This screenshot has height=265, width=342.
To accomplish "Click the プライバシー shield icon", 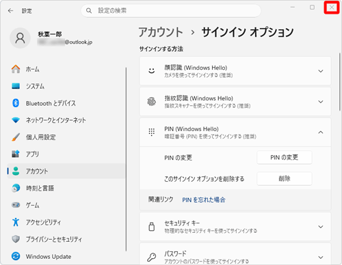I will click(x=16, y=239).
